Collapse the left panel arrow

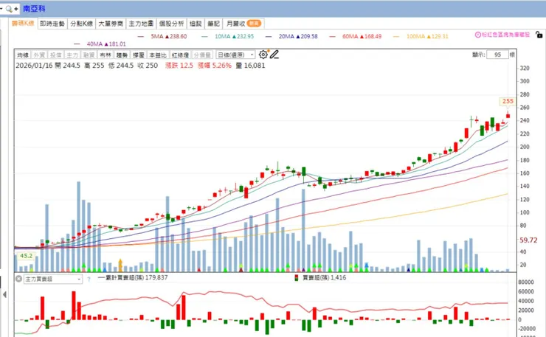(x=4, y=294)
